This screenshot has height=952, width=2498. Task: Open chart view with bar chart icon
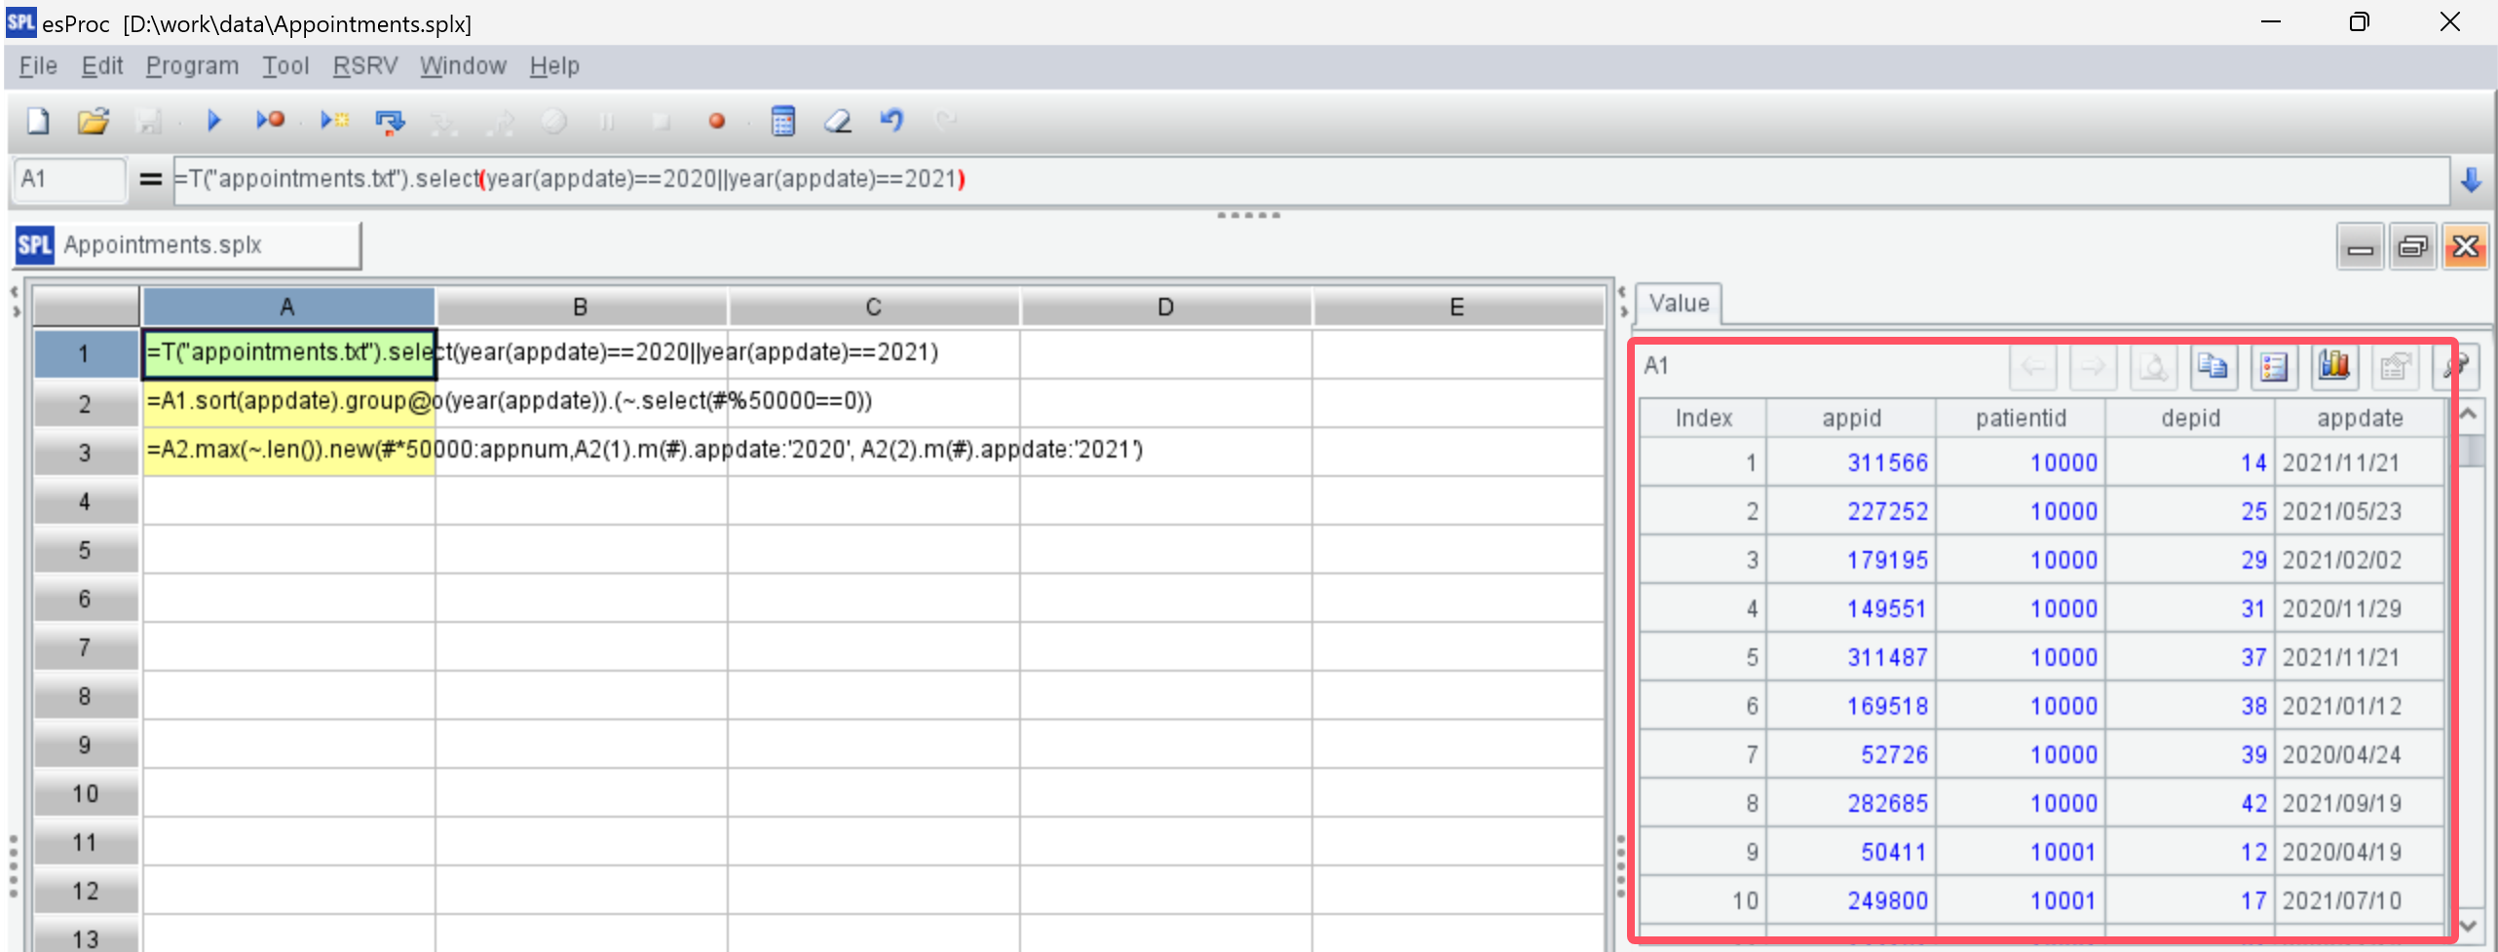[2334, 366]
